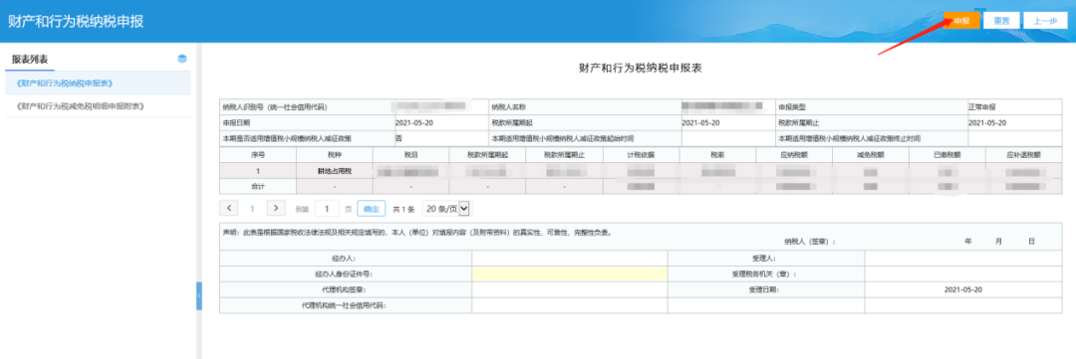1076x359 pixels.
Task: Click the 耕地占用税 cell in row 1
Action: click(334, 171)
